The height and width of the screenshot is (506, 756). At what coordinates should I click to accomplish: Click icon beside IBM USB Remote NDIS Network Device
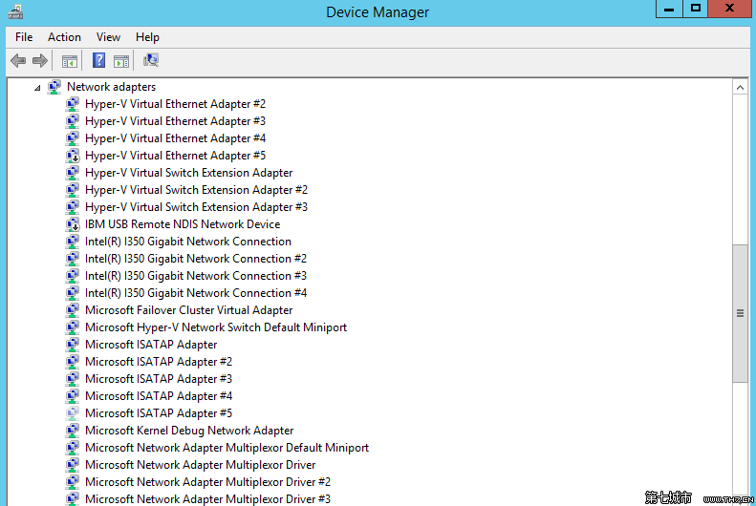point(73,224)
